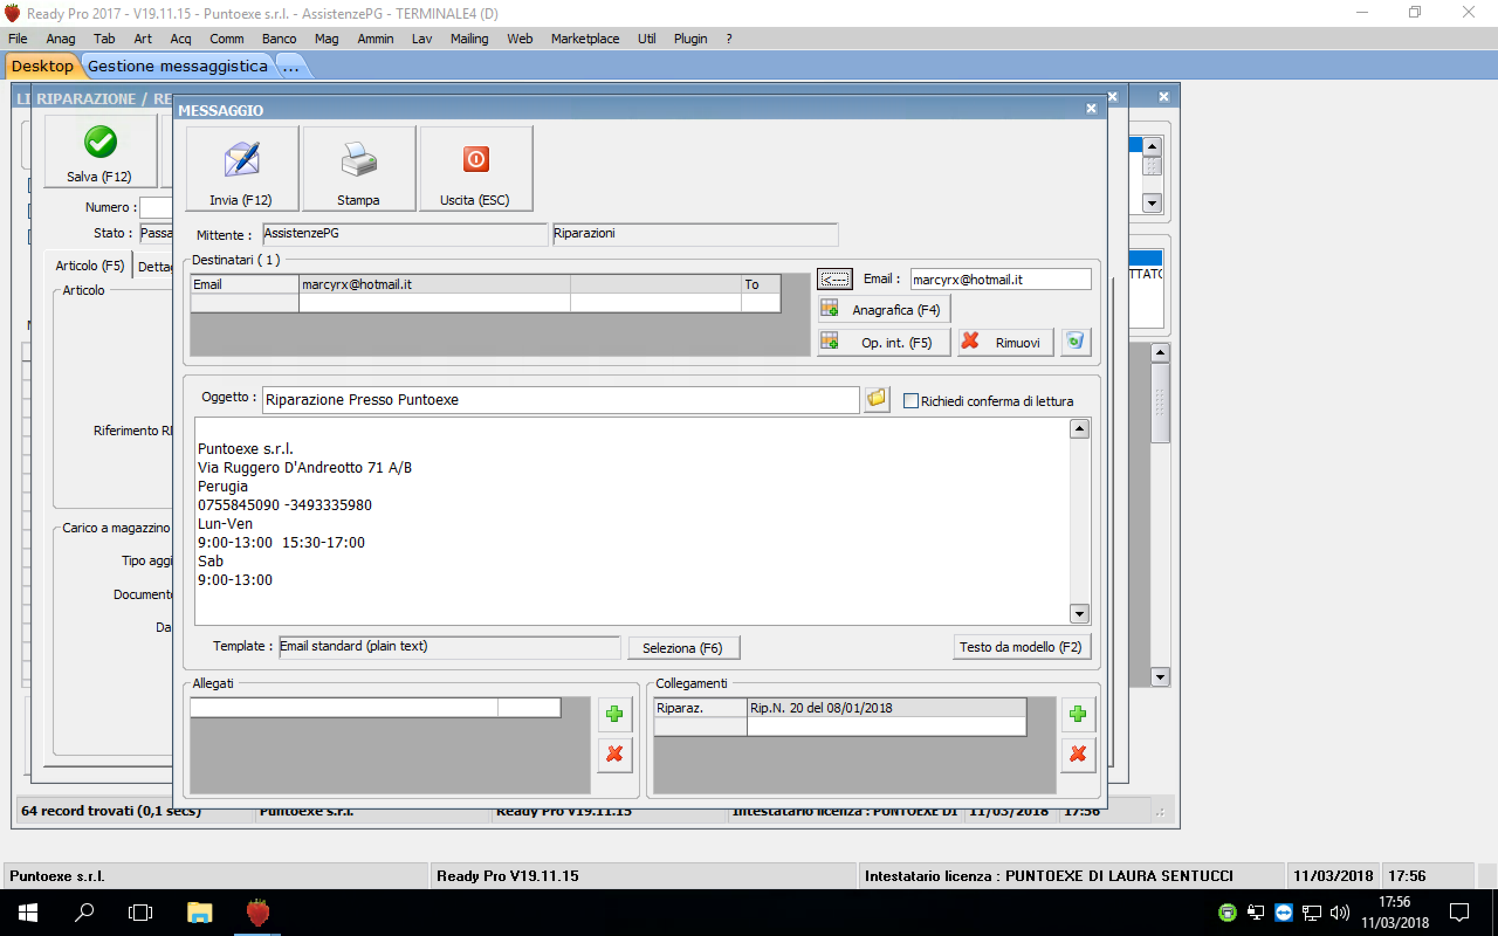Click the taskbar search magnifier icon
This screenshot has height=936, width=1498.
pos(84,913)
